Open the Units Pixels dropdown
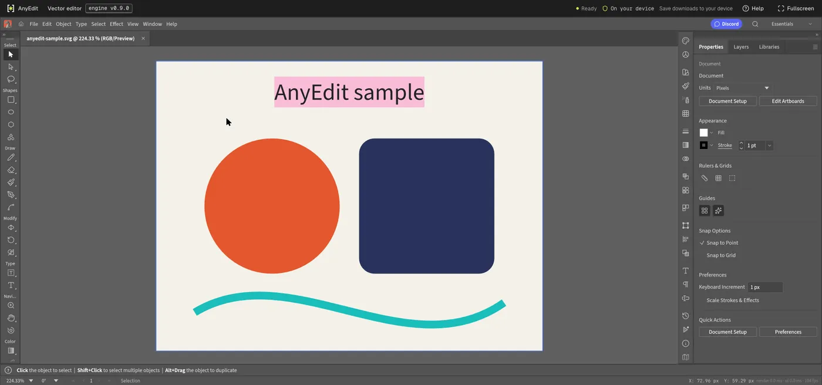Viewport: 822px width, 385px height. [743, 88]
